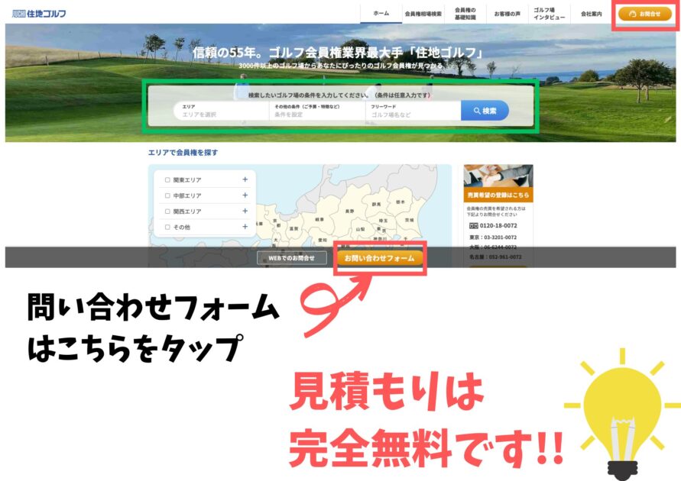
Task: Check the その他 checkbox
Action: click(x=167, y=227)
